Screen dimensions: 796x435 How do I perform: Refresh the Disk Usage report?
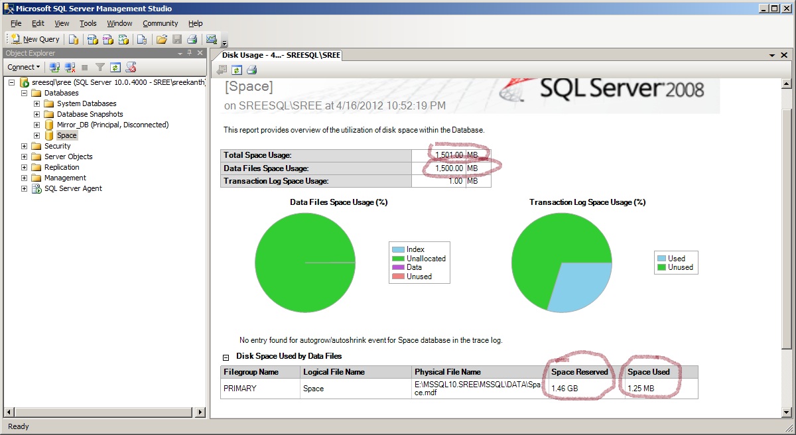tap(237, 70)
